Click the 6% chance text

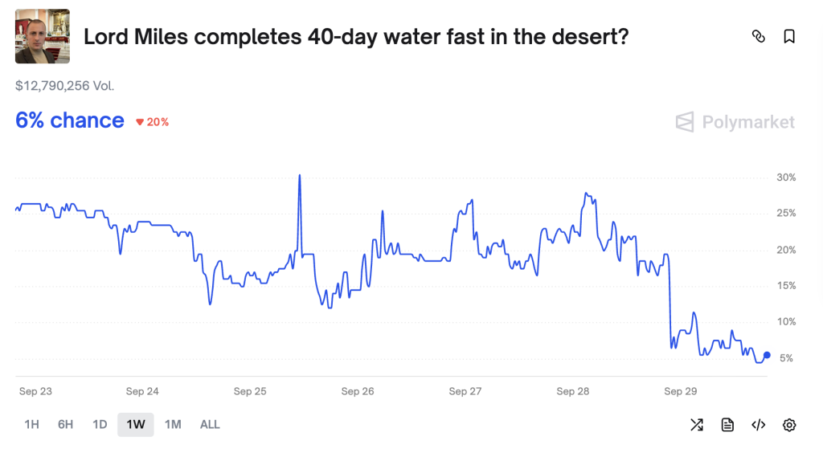(70, 120)
